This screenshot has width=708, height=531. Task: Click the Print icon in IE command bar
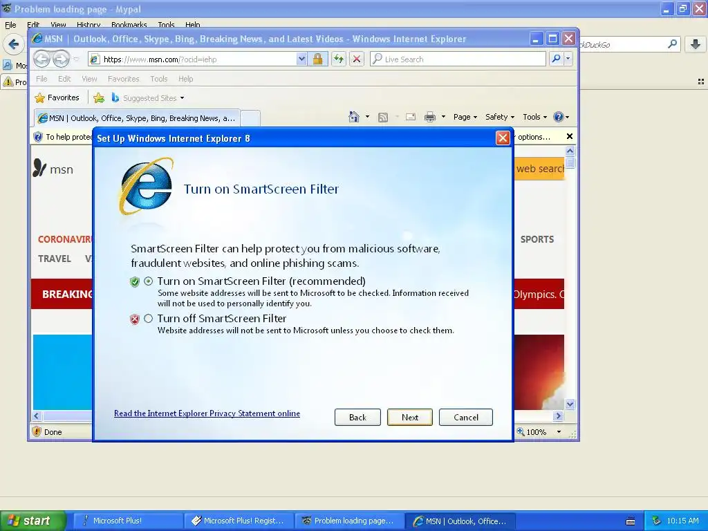pos(430,117)
